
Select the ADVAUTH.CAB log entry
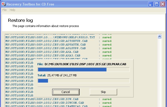coord(58,44)
